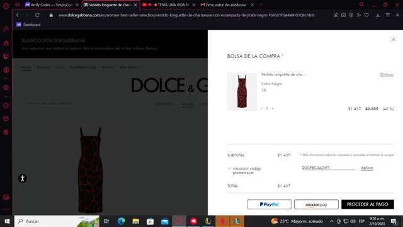Select Belleza in the site menu
The width and height of the screenshot is (403, 227).
click(x=43, y=67)
